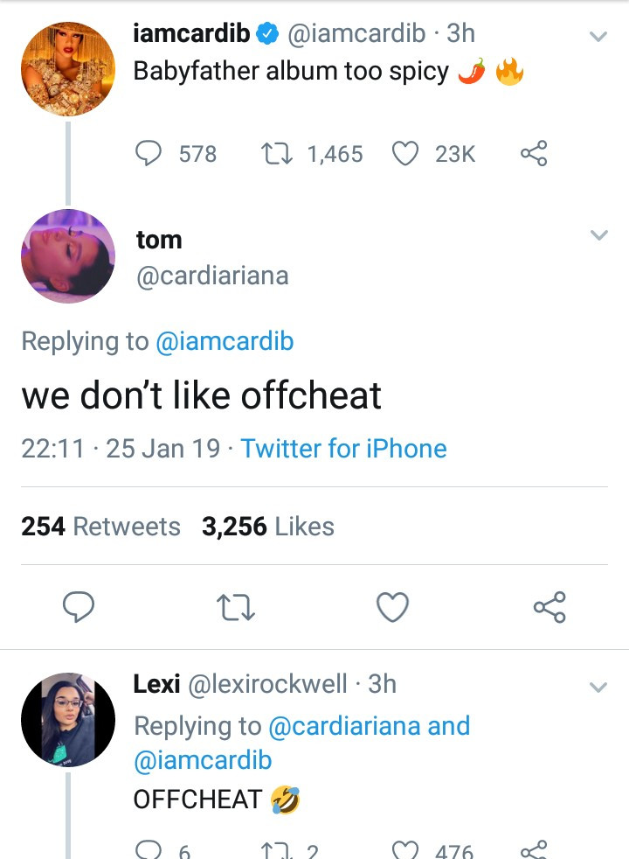This screenshot has height=859, width=629.
Task: Like iamcardib's tweet with 23K likes
Action: click(x=405, y=154)
